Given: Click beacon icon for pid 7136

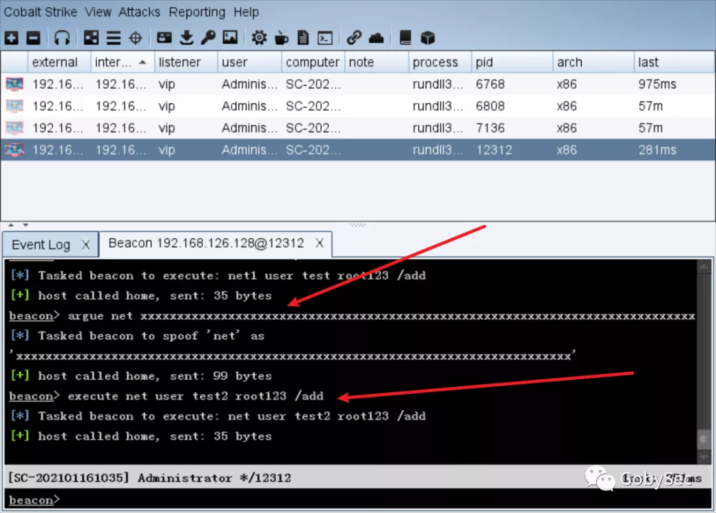Looking at the screenshot, I should [15, 128].
